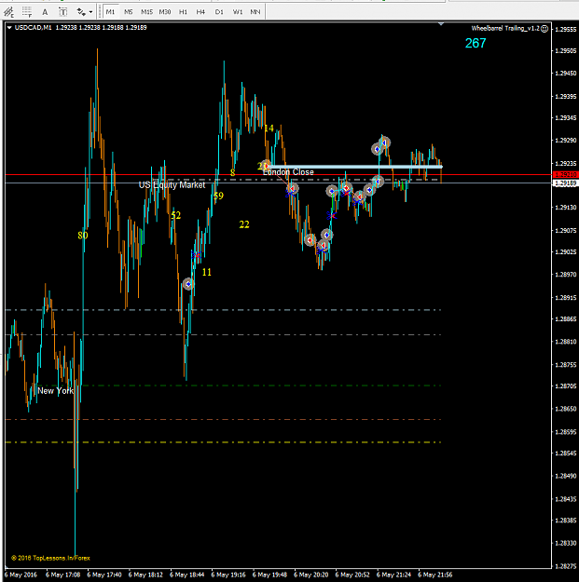The width and height of the screenshot is (579, 582).
Task: Click the red 1.29210 price tag
Action: [x=565, y=174]
